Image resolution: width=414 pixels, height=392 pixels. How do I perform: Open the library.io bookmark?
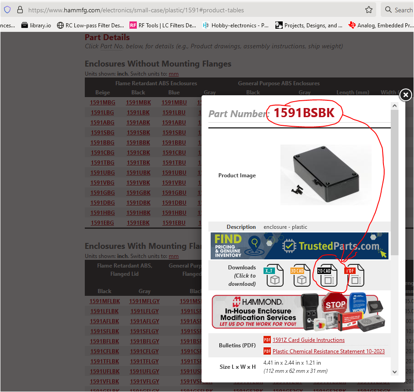coord(36,26)
